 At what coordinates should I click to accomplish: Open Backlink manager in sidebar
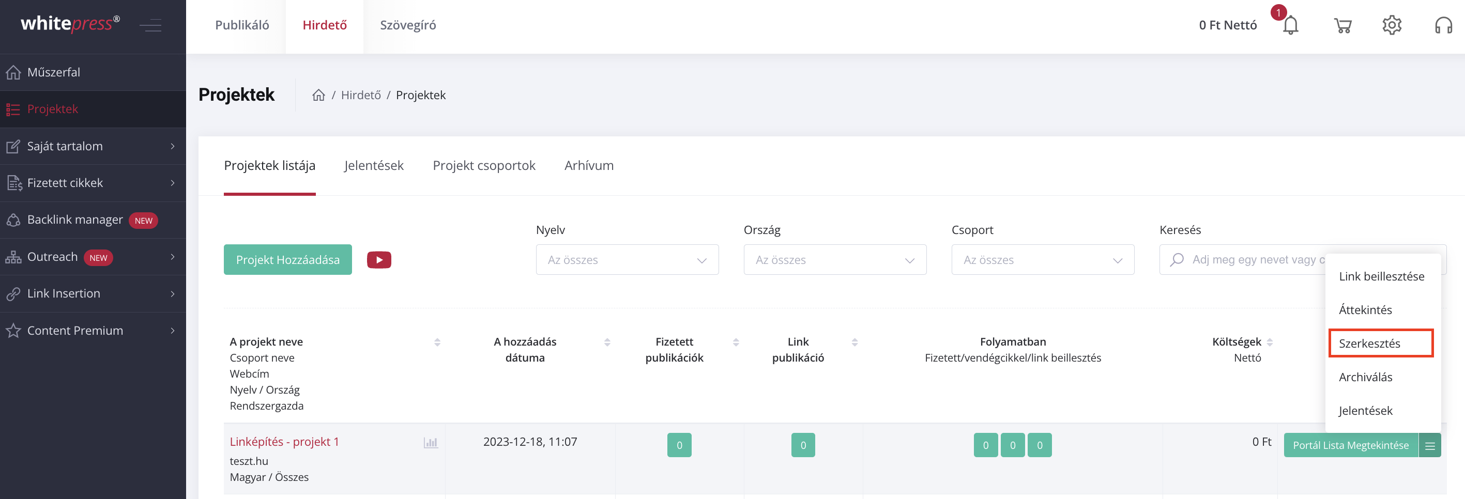(93, 220)
